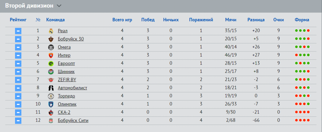Click the red form dot for Реал
The height and width of the screenshot is (132, 322).
coord(308,31)
